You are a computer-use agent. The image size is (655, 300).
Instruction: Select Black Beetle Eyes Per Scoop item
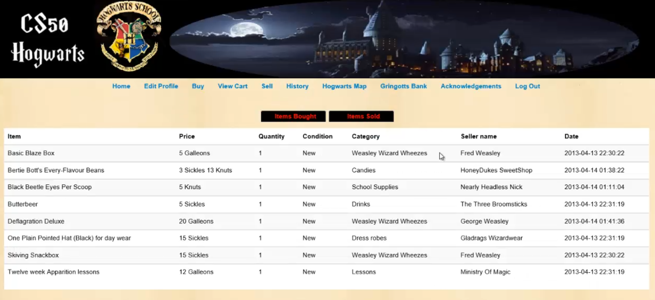(50, 187)
